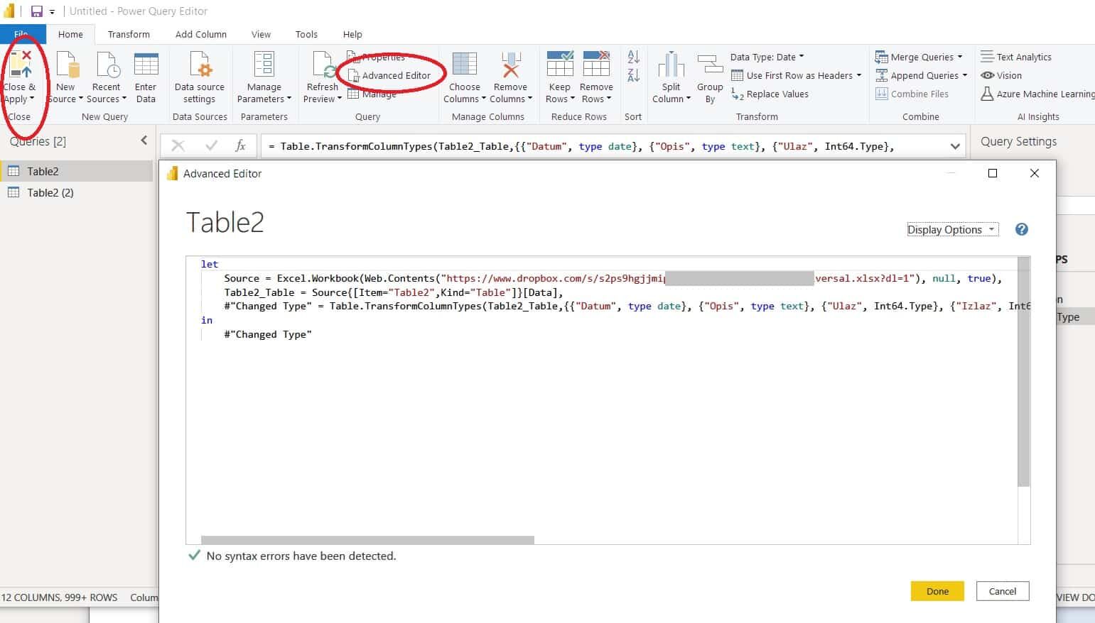Click the Refresh Preview icon
Viewport: 1095px width, 623px height.
[323, 64]
